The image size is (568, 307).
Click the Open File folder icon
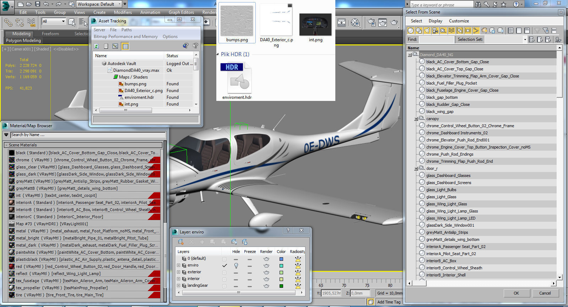click(x=29, y=4)
